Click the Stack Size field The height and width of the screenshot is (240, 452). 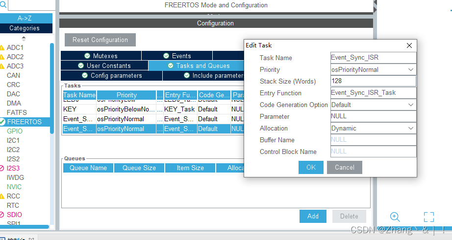tap(373, 81)
